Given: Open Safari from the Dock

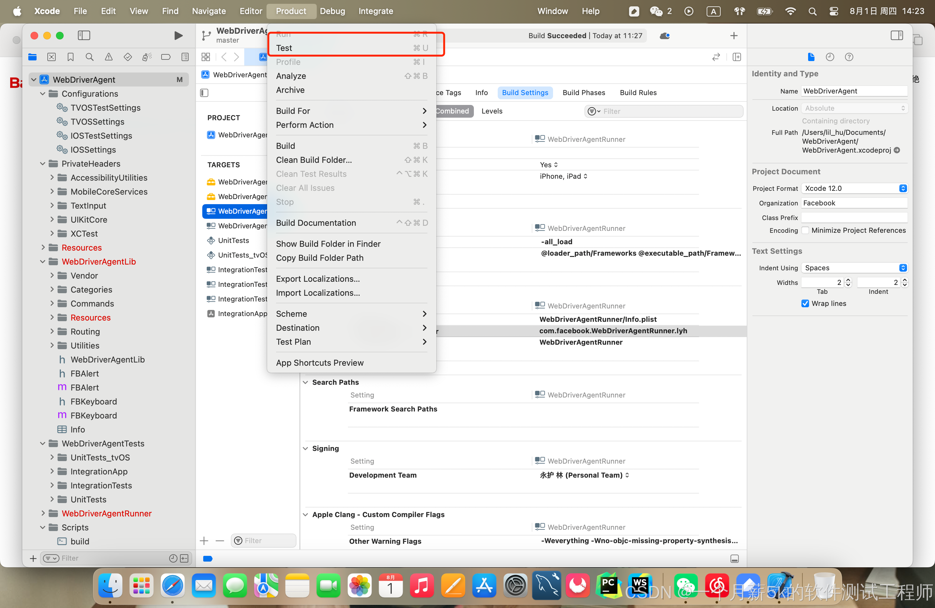Looking at the screenshot, I should [x=172, y=586].
